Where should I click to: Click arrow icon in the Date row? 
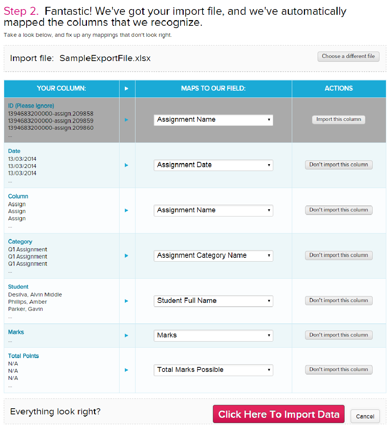pos(127,165)
